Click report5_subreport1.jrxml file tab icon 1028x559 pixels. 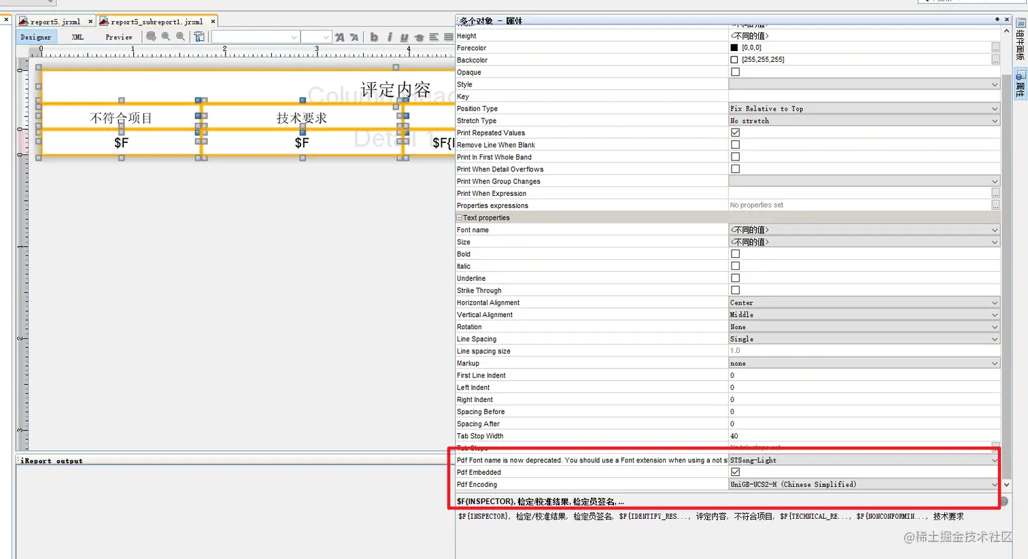104,22
